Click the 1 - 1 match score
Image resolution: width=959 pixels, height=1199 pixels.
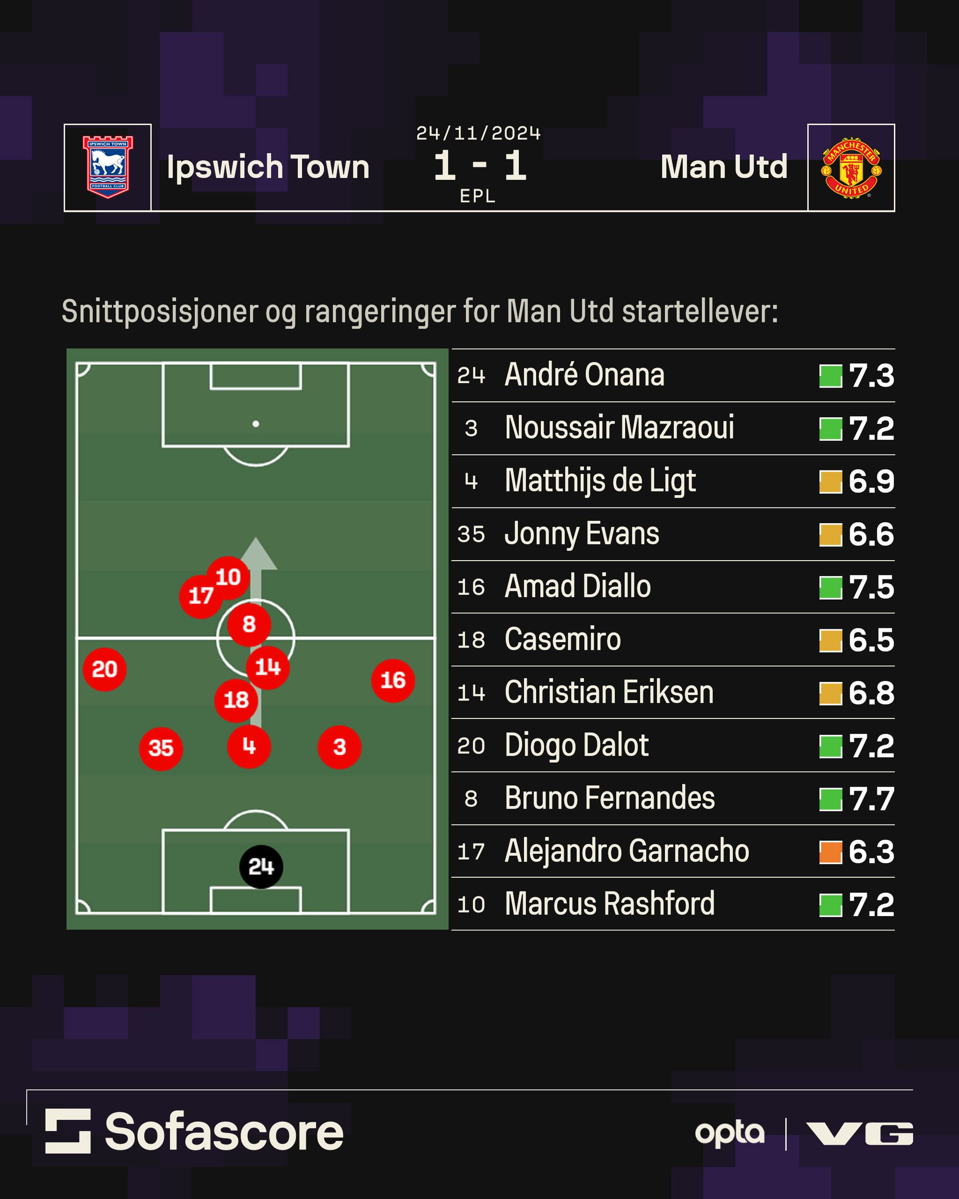pyautogui.click(x=479, y=166)
